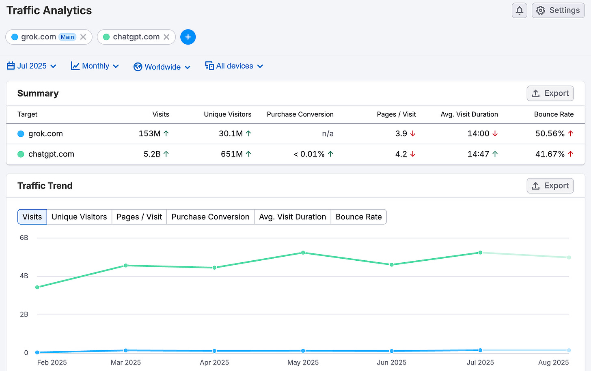Click the calendar icon beside Jul 2025
591x371 pixels.
coord(11,66)
